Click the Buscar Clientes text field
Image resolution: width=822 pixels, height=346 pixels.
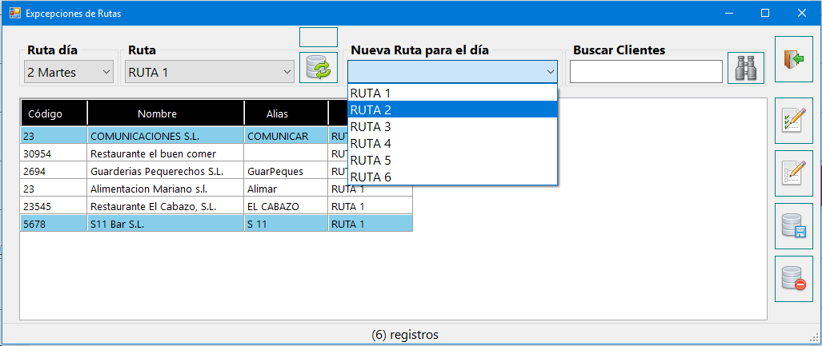[647, 72]
